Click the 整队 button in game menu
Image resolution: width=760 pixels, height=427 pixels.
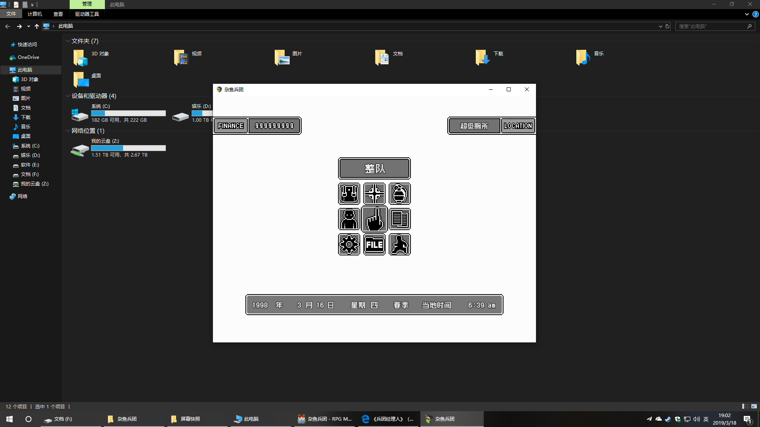coord(374,169)
